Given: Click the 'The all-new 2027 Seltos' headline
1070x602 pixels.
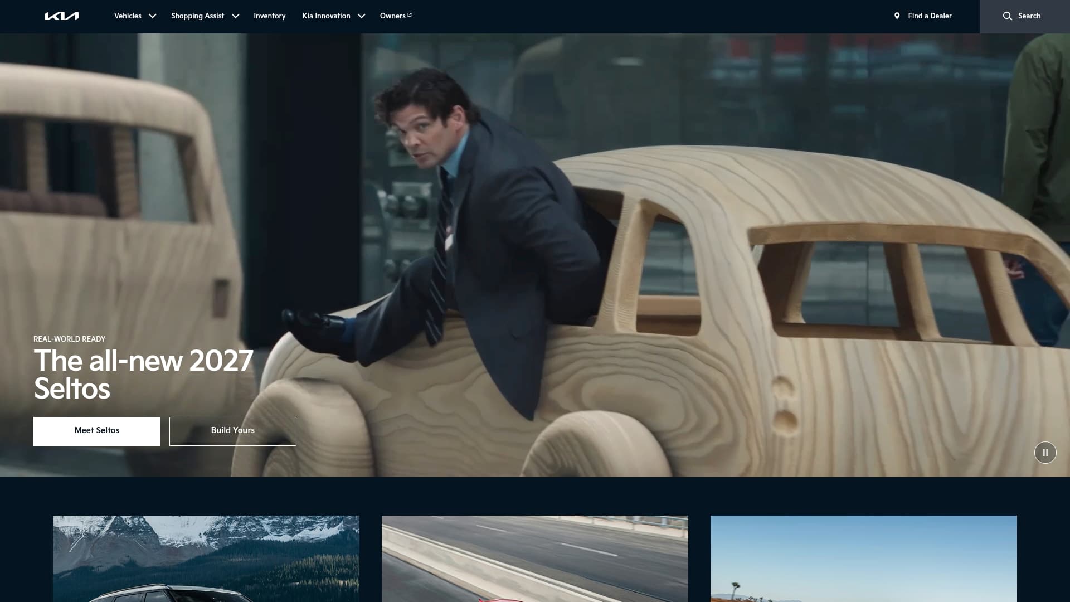Looking at the screenshot, I should 144,375.
